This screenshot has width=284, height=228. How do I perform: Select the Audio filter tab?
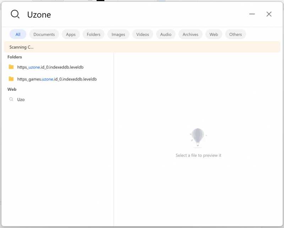[x=166, y=34]
